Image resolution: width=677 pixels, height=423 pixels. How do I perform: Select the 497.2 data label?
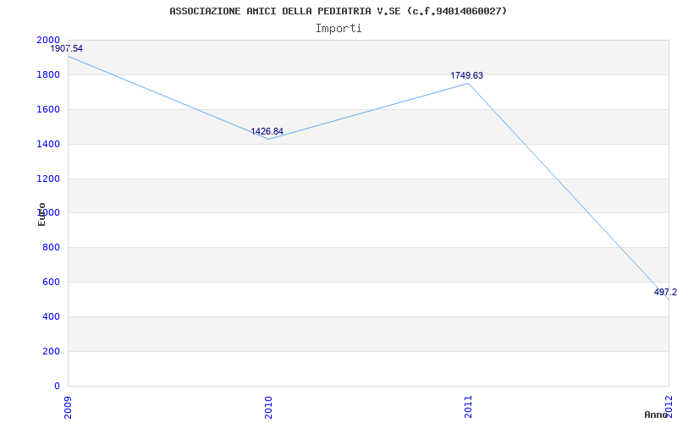pyautogui.click(x=665, y=292)
